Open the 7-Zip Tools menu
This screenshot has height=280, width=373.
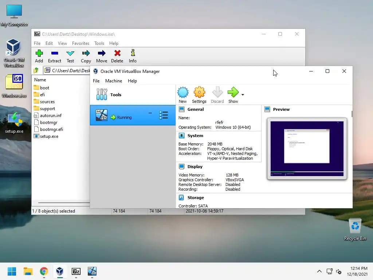(99, 43)
